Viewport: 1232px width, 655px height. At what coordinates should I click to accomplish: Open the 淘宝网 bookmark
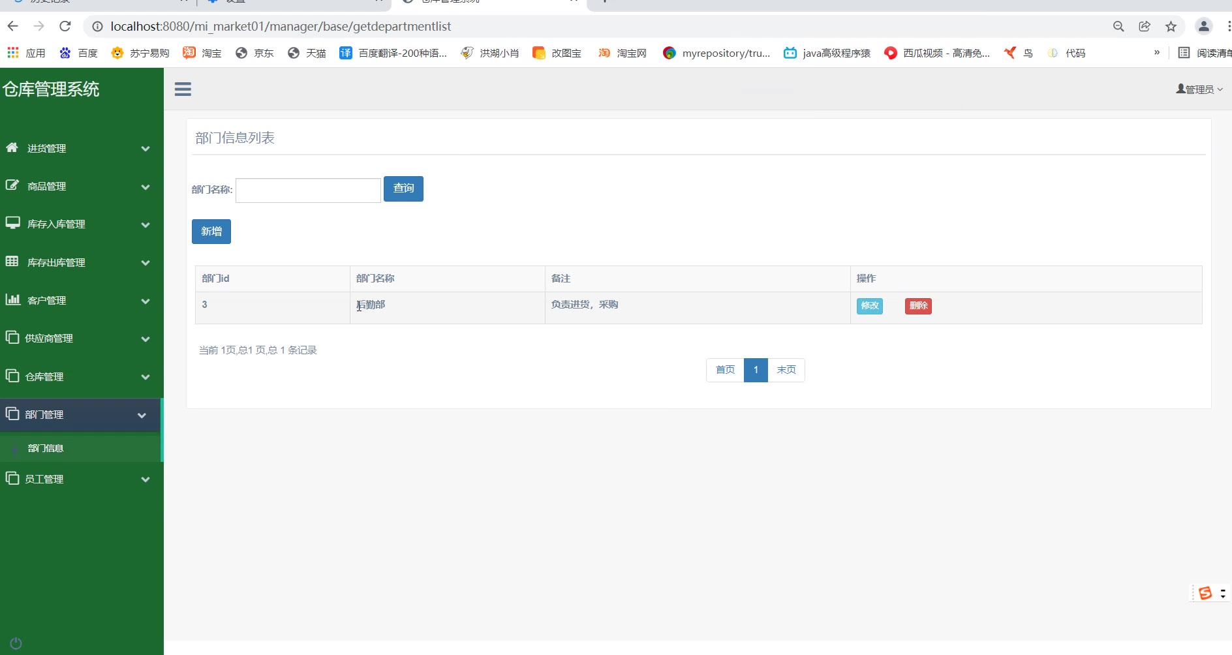point(623,53)
